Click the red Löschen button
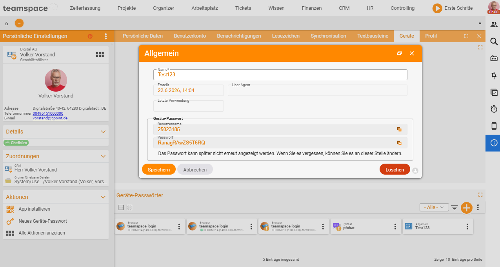The width and height of the screenshot is (500, 267). tap(395, 170)
